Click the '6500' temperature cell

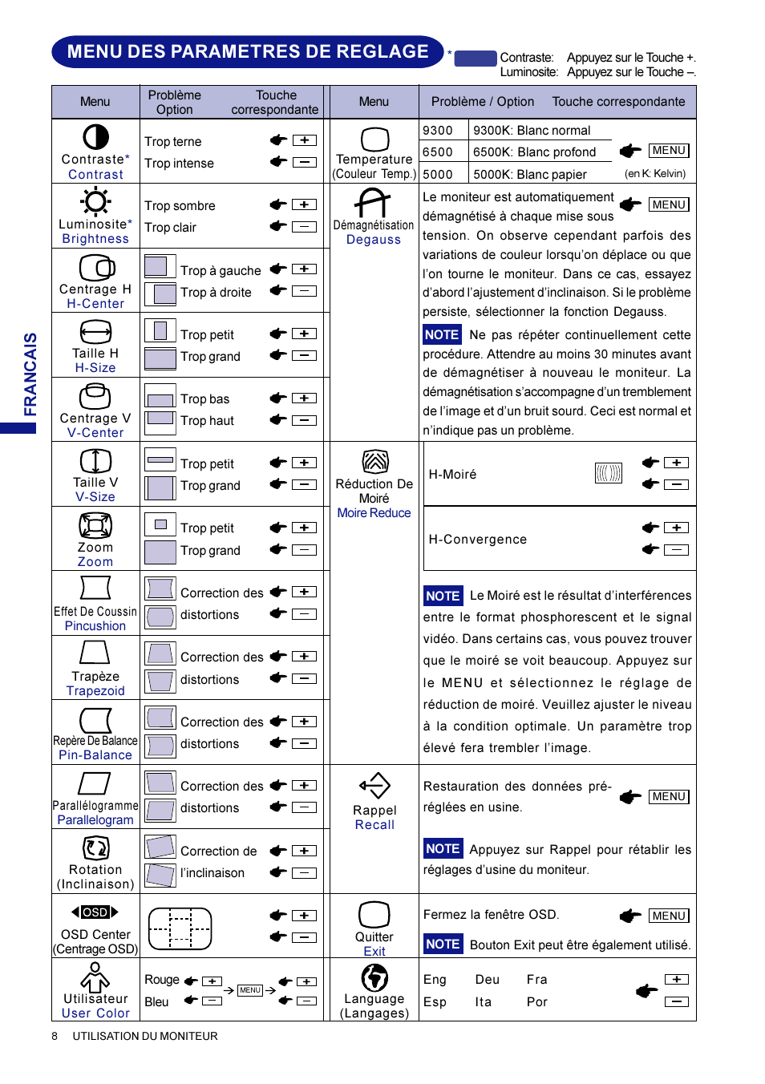[443, 152]
